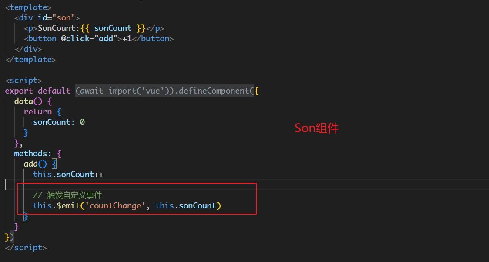Click the return keyword
The height and width of the screenshot is (262, 489).
point(37,112)
